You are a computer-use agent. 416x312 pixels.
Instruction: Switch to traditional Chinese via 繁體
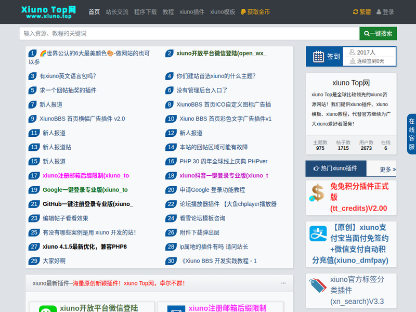click(x=362, y=12)
